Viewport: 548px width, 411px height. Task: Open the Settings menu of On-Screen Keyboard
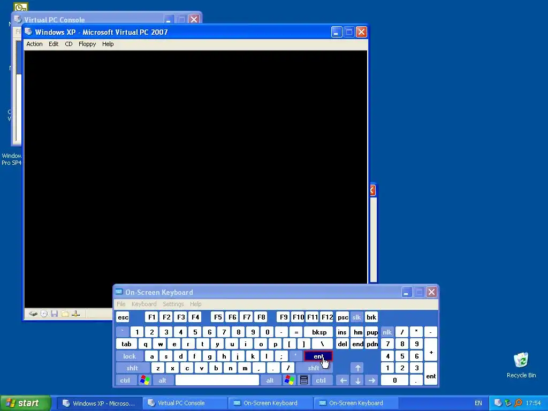click(173, 304)
